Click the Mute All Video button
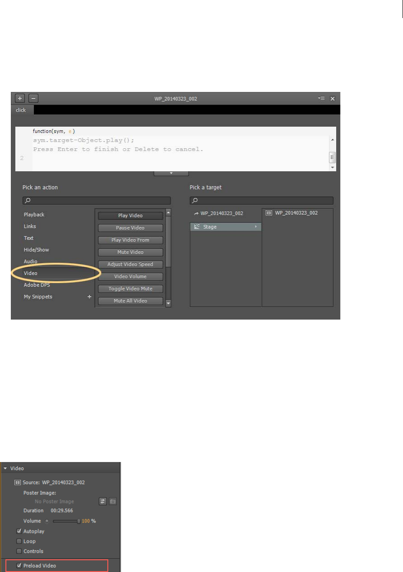Image resolution: width=403 pixels, height=572 pixels. pyautogui.click(x=130, y=301)
